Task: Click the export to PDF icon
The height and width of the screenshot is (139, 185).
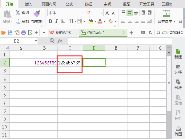Action: click(x=17, y=33)
